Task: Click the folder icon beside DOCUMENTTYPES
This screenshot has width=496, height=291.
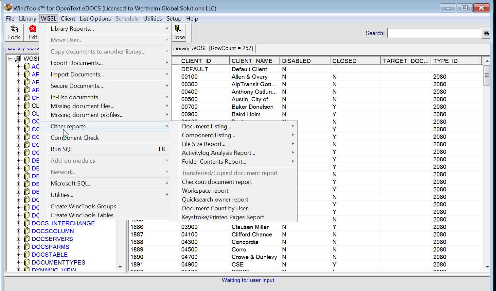Action: [27, 263]
